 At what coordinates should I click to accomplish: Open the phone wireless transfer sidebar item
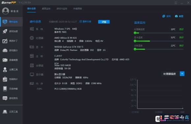[12, 89]
